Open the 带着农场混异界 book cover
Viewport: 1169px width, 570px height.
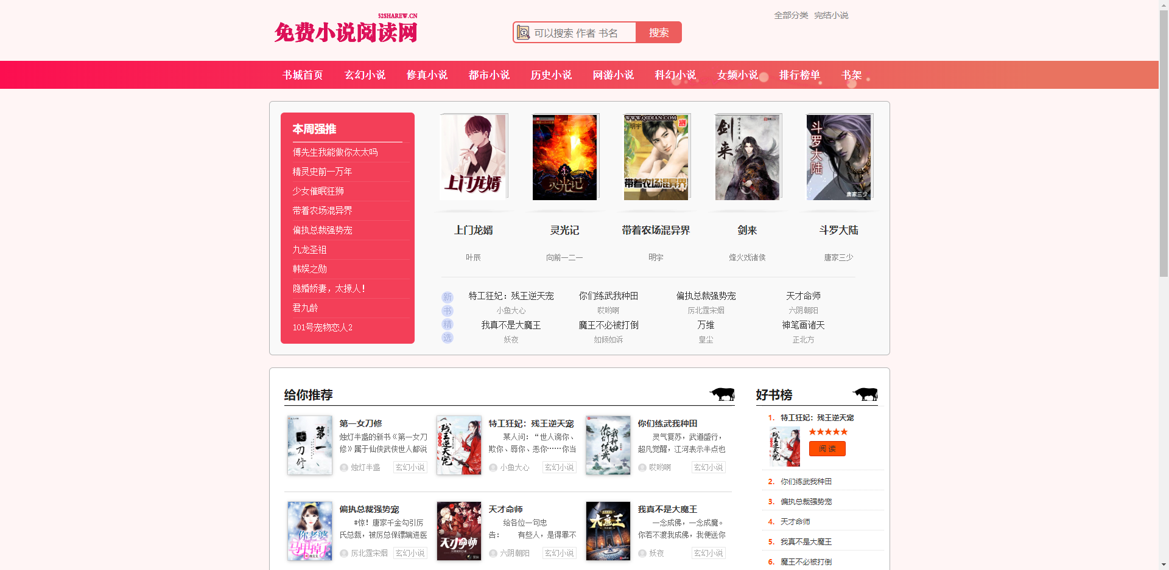[x=656, y=157]
